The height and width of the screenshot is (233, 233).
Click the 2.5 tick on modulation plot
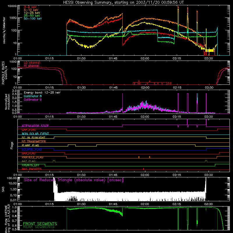(14, 94)
